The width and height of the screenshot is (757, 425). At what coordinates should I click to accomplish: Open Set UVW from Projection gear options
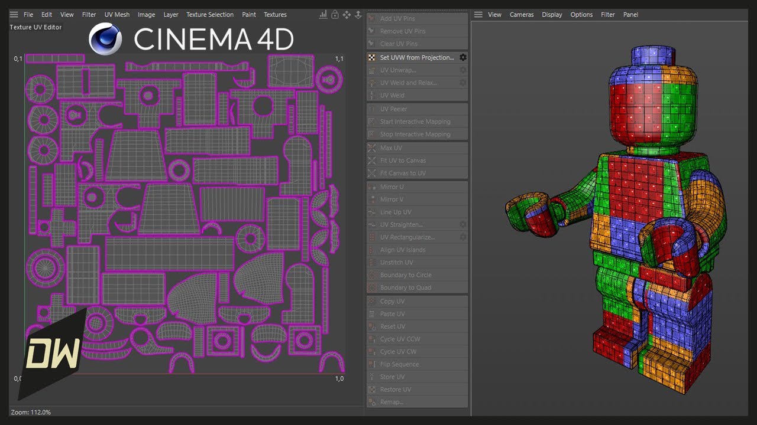463,57
